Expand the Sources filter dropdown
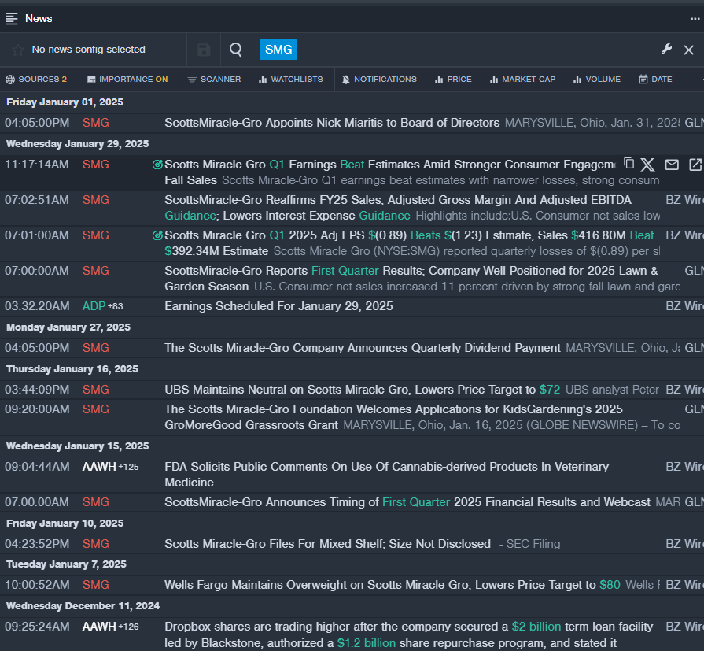This screenshot has width=704, height=651. (36, 80)
